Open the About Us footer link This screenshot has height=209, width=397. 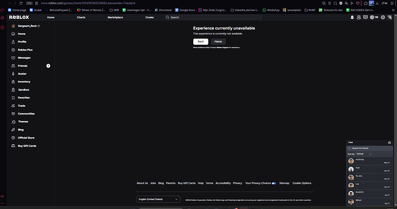click(x=142, y=183)
